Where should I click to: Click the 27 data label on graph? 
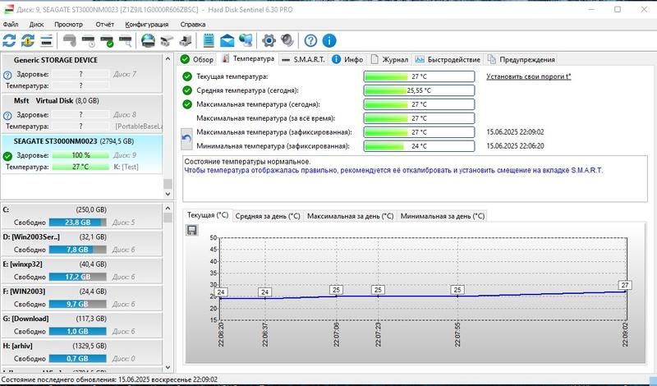coord(625,285)
